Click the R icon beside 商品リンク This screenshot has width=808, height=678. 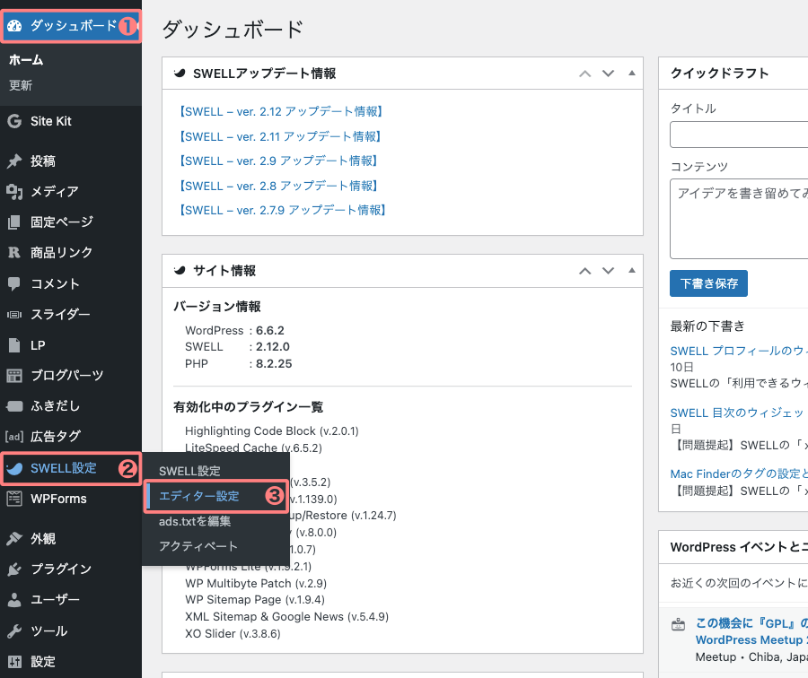pyautogui.click(x=14, y=252)
